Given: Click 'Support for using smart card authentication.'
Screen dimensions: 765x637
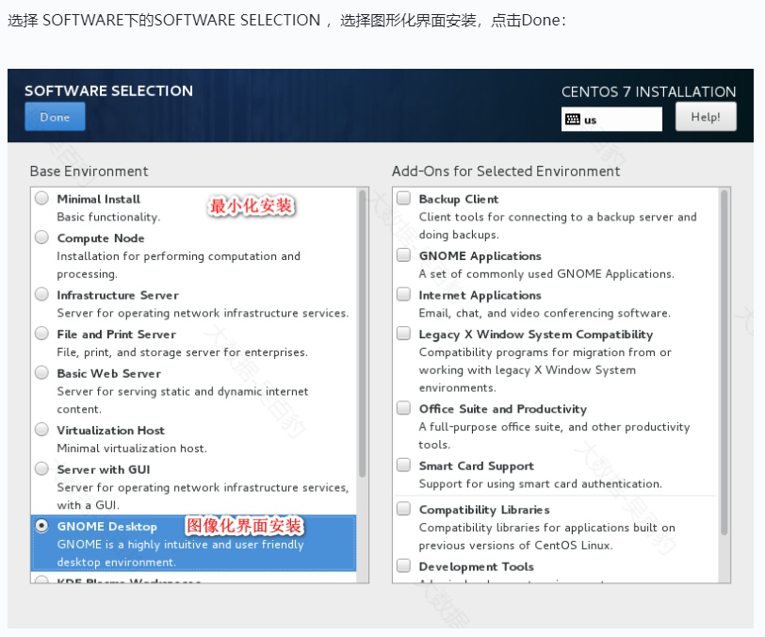Looking at the screenshot, I should click(541, 483).
